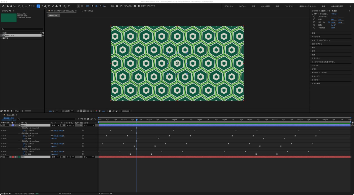Toggle transparency grid in viewer bar
This screenshot has width=354, height=195.
click(x=81, y=111)
